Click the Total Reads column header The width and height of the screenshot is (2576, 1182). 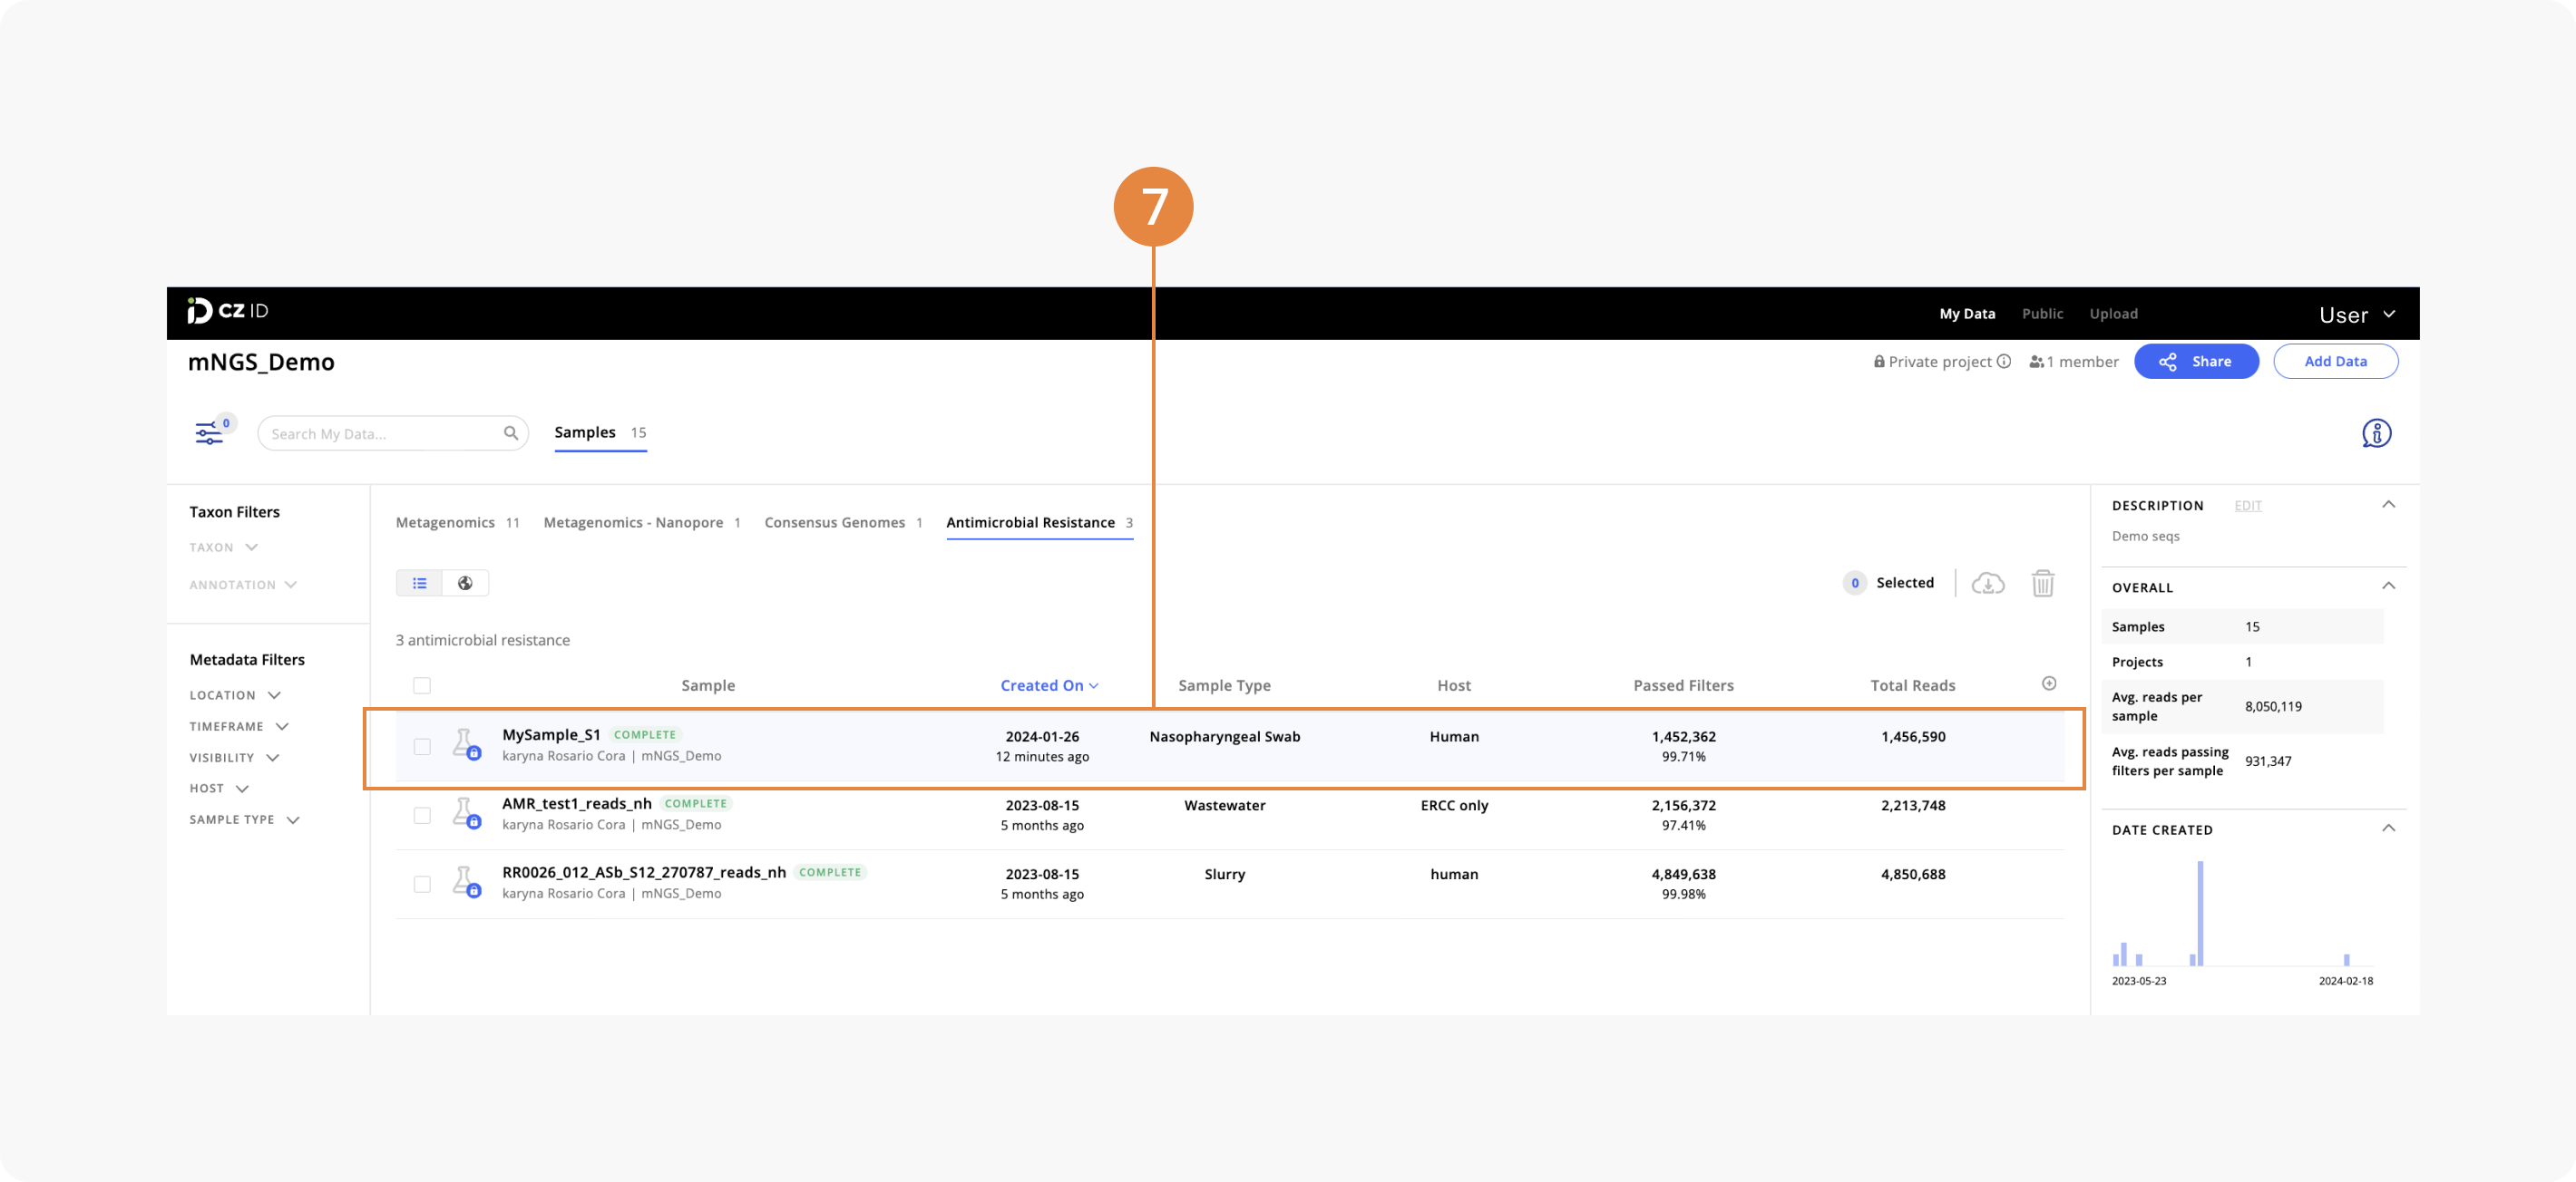[1912, 685]
